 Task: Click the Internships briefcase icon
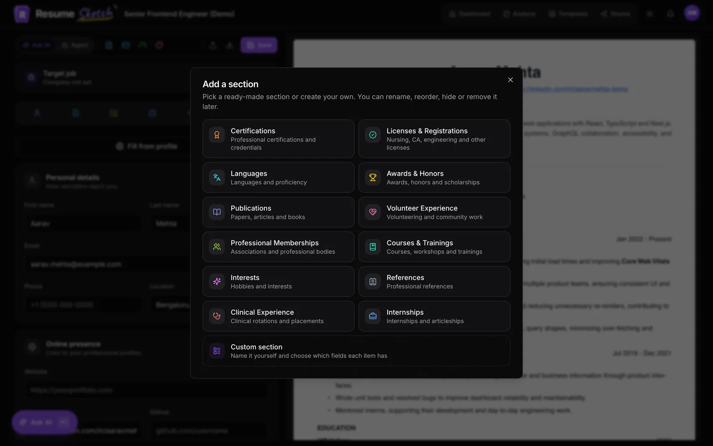(373, 316)
